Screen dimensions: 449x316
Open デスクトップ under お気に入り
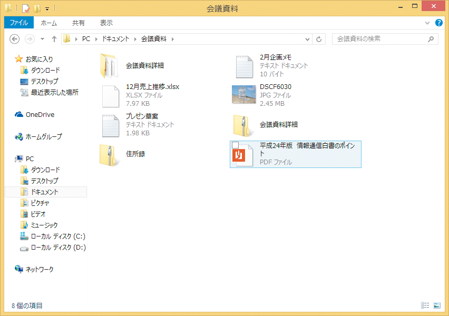[44, 81]
